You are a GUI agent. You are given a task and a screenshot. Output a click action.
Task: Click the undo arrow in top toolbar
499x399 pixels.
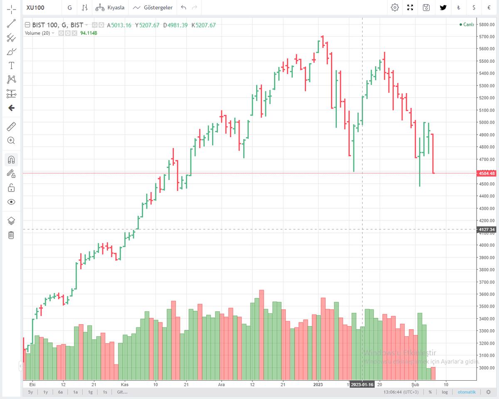tap(184, 7)
